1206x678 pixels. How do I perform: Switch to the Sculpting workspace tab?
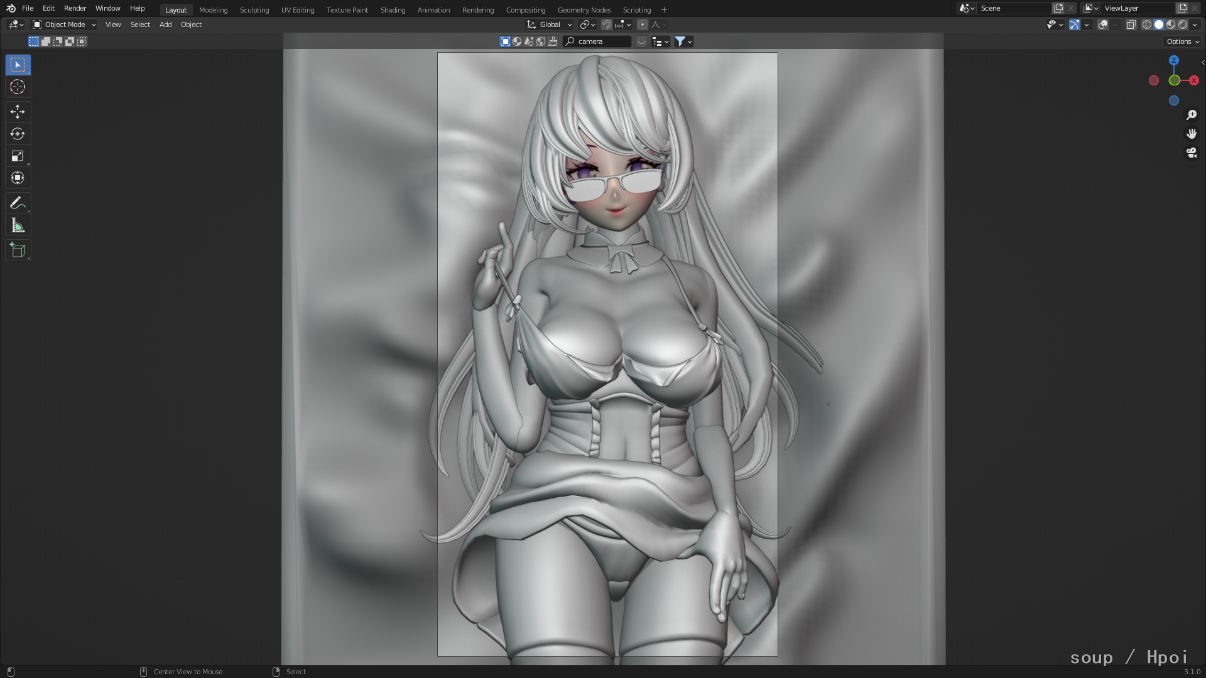pos(254,10)
